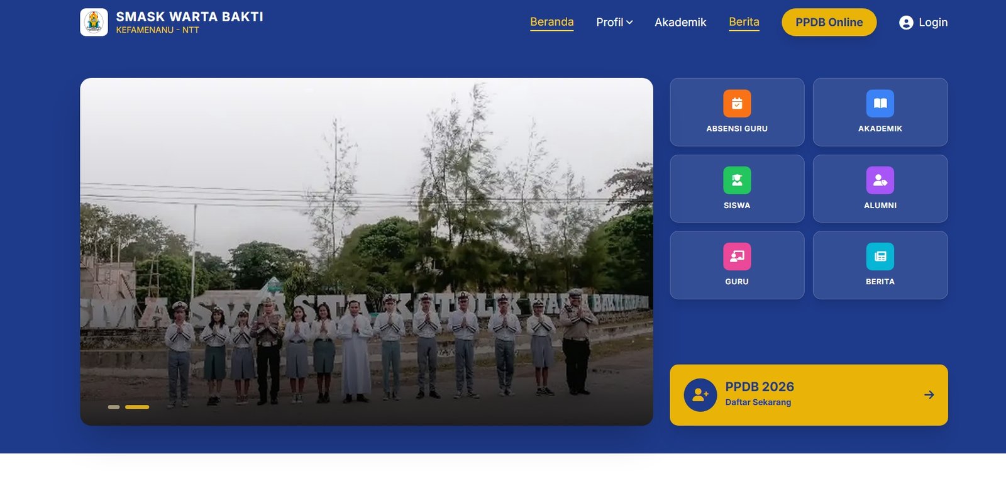Click the GURU card label
Screen dimensions: 1006x503
(737, 282)
